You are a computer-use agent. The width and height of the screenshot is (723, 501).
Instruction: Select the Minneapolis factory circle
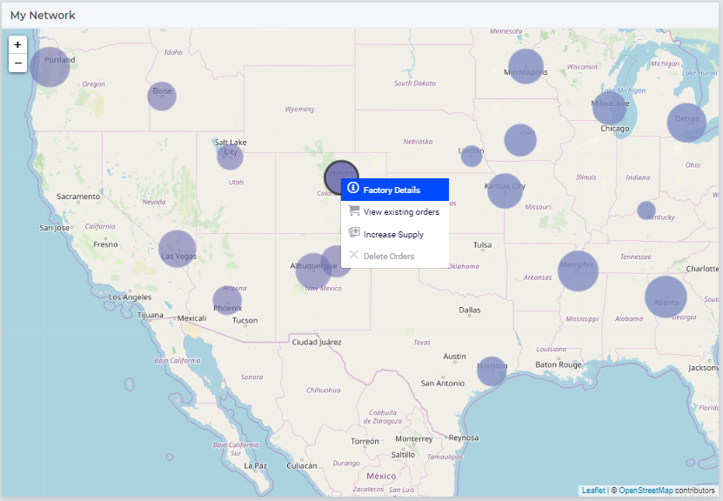[x=526, y=66]
